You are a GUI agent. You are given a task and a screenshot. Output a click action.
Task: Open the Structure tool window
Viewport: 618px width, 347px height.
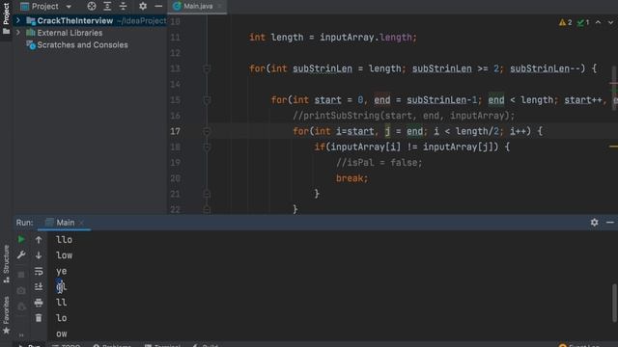6,263
